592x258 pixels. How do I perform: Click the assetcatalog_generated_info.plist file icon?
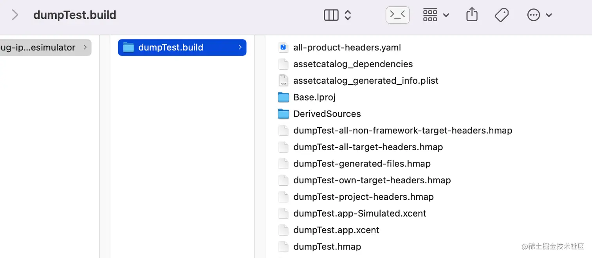283,81
